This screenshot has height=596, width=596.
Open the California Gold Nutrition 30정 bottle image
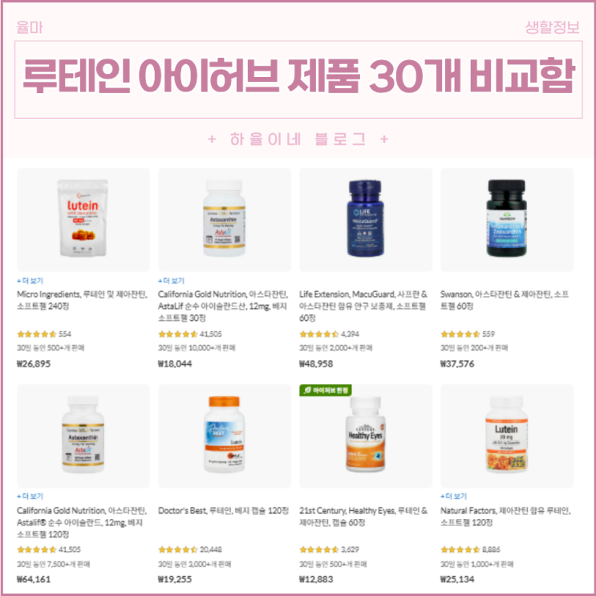click(225, 218)
